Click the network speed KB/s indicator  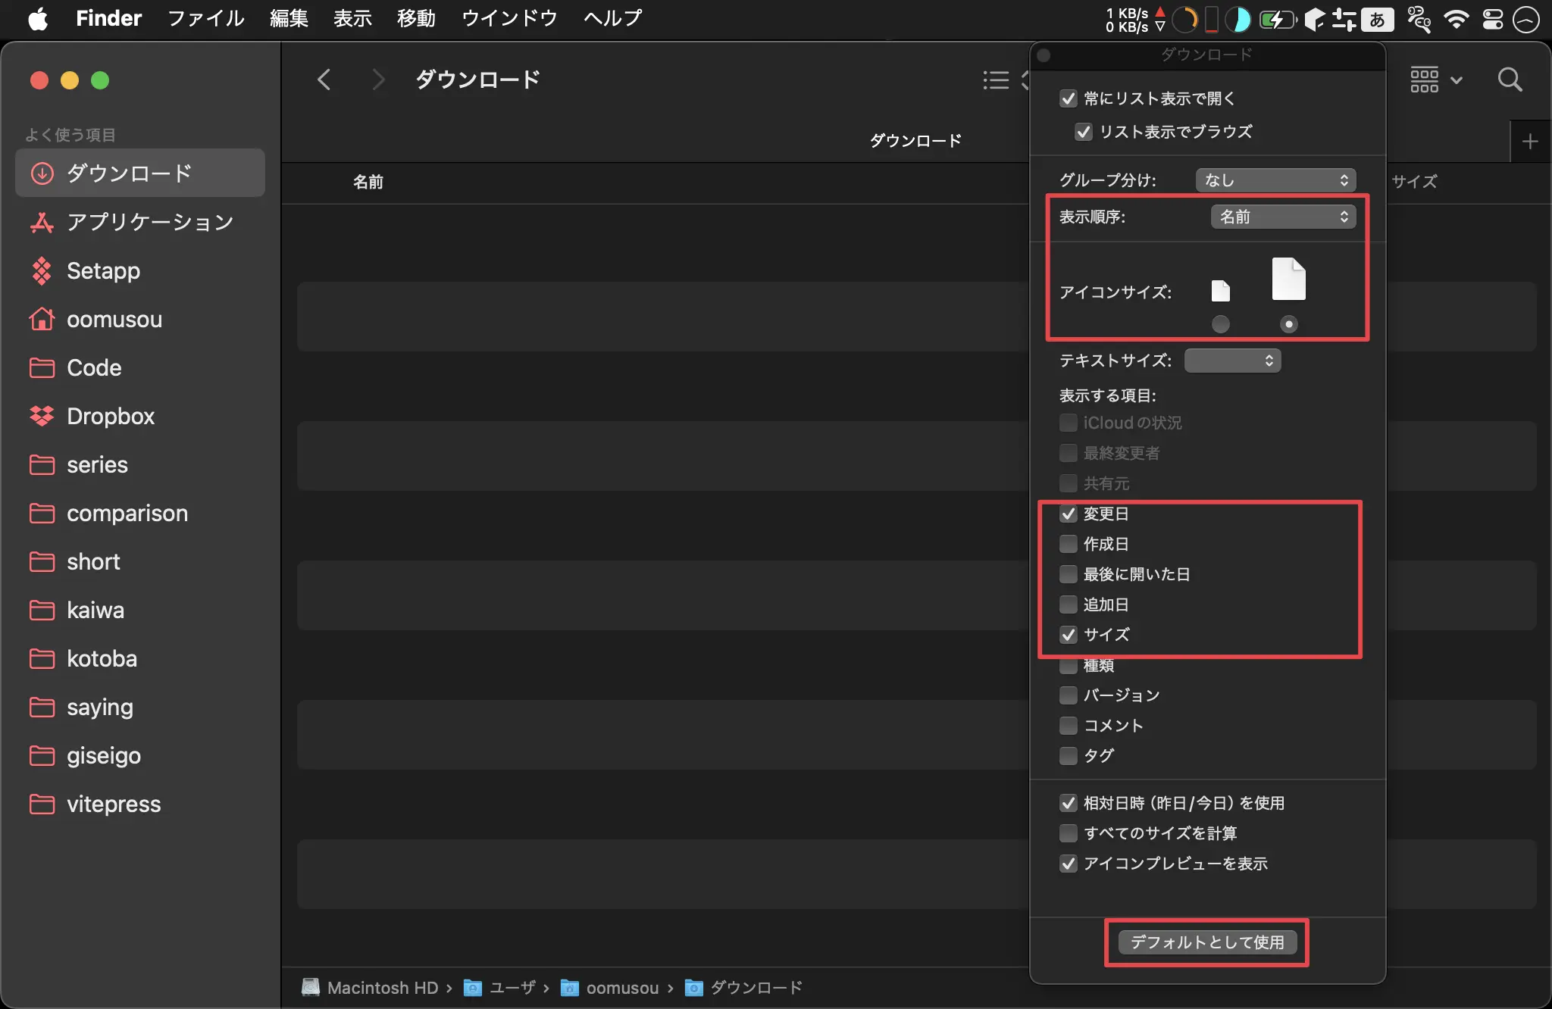(x=1134, y=20)
